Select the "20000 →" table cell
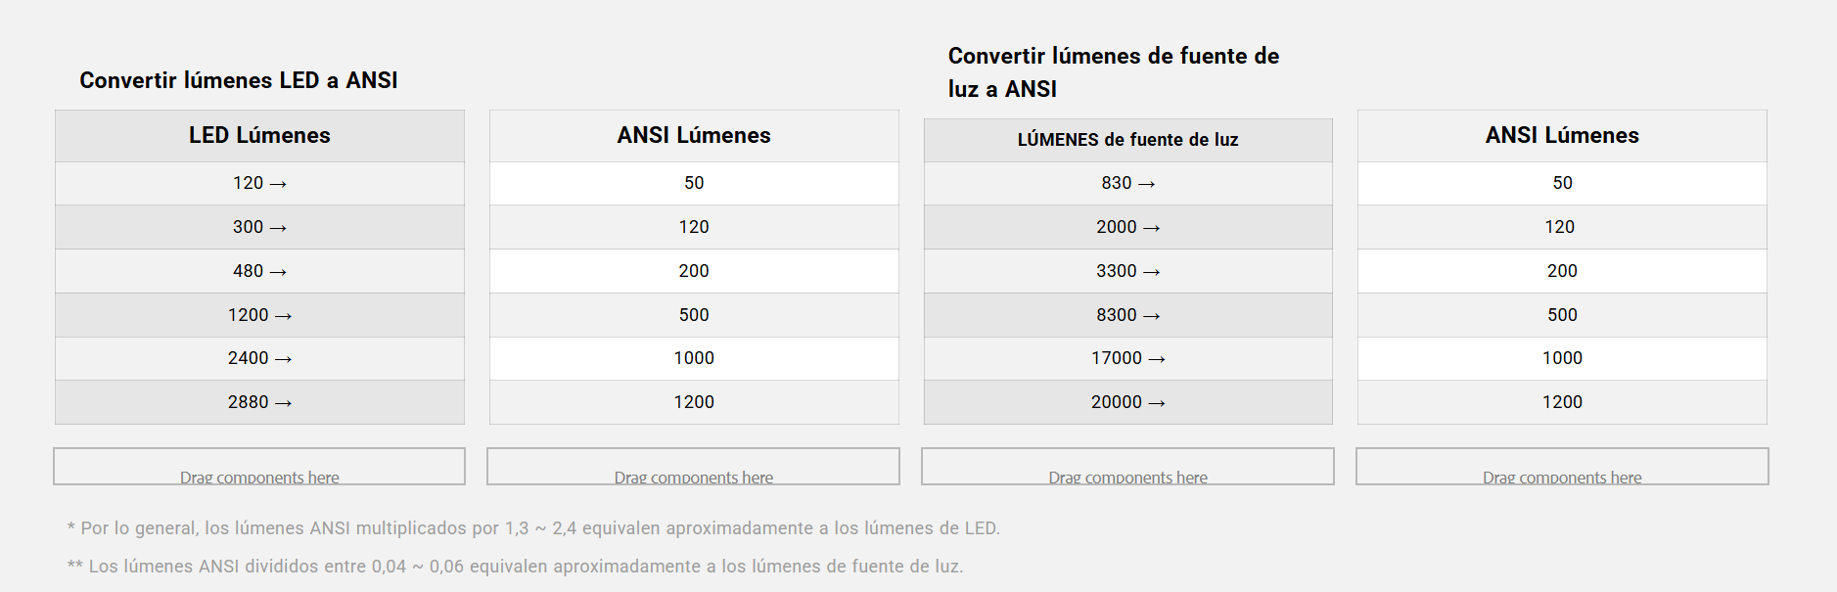Image resolution: width=1837 pixels, height=592 pixels. pos(1127,402)
